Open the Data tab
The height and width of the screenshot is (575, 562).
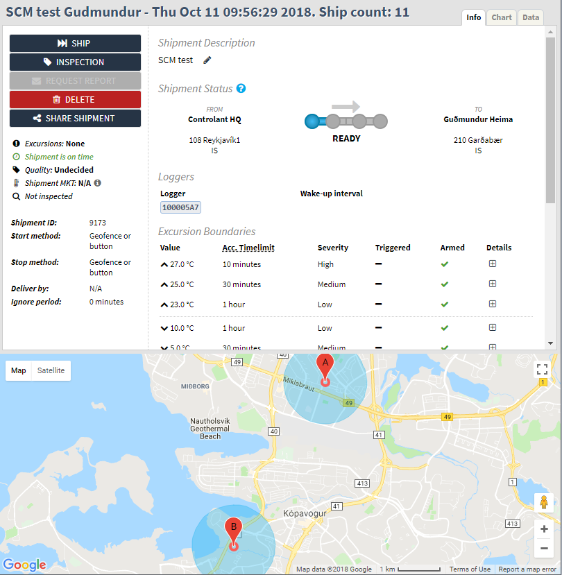[531, 17]
